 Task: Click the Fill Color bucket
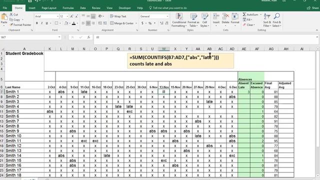(x=66, y=23)
